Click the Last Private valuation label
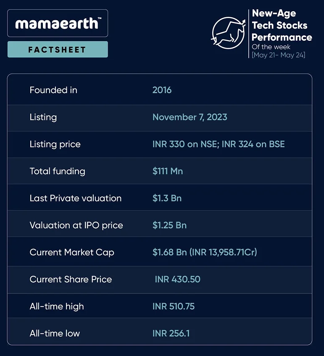Image resolution: width=324 pixels, height=356 pixels. point(76,198)
